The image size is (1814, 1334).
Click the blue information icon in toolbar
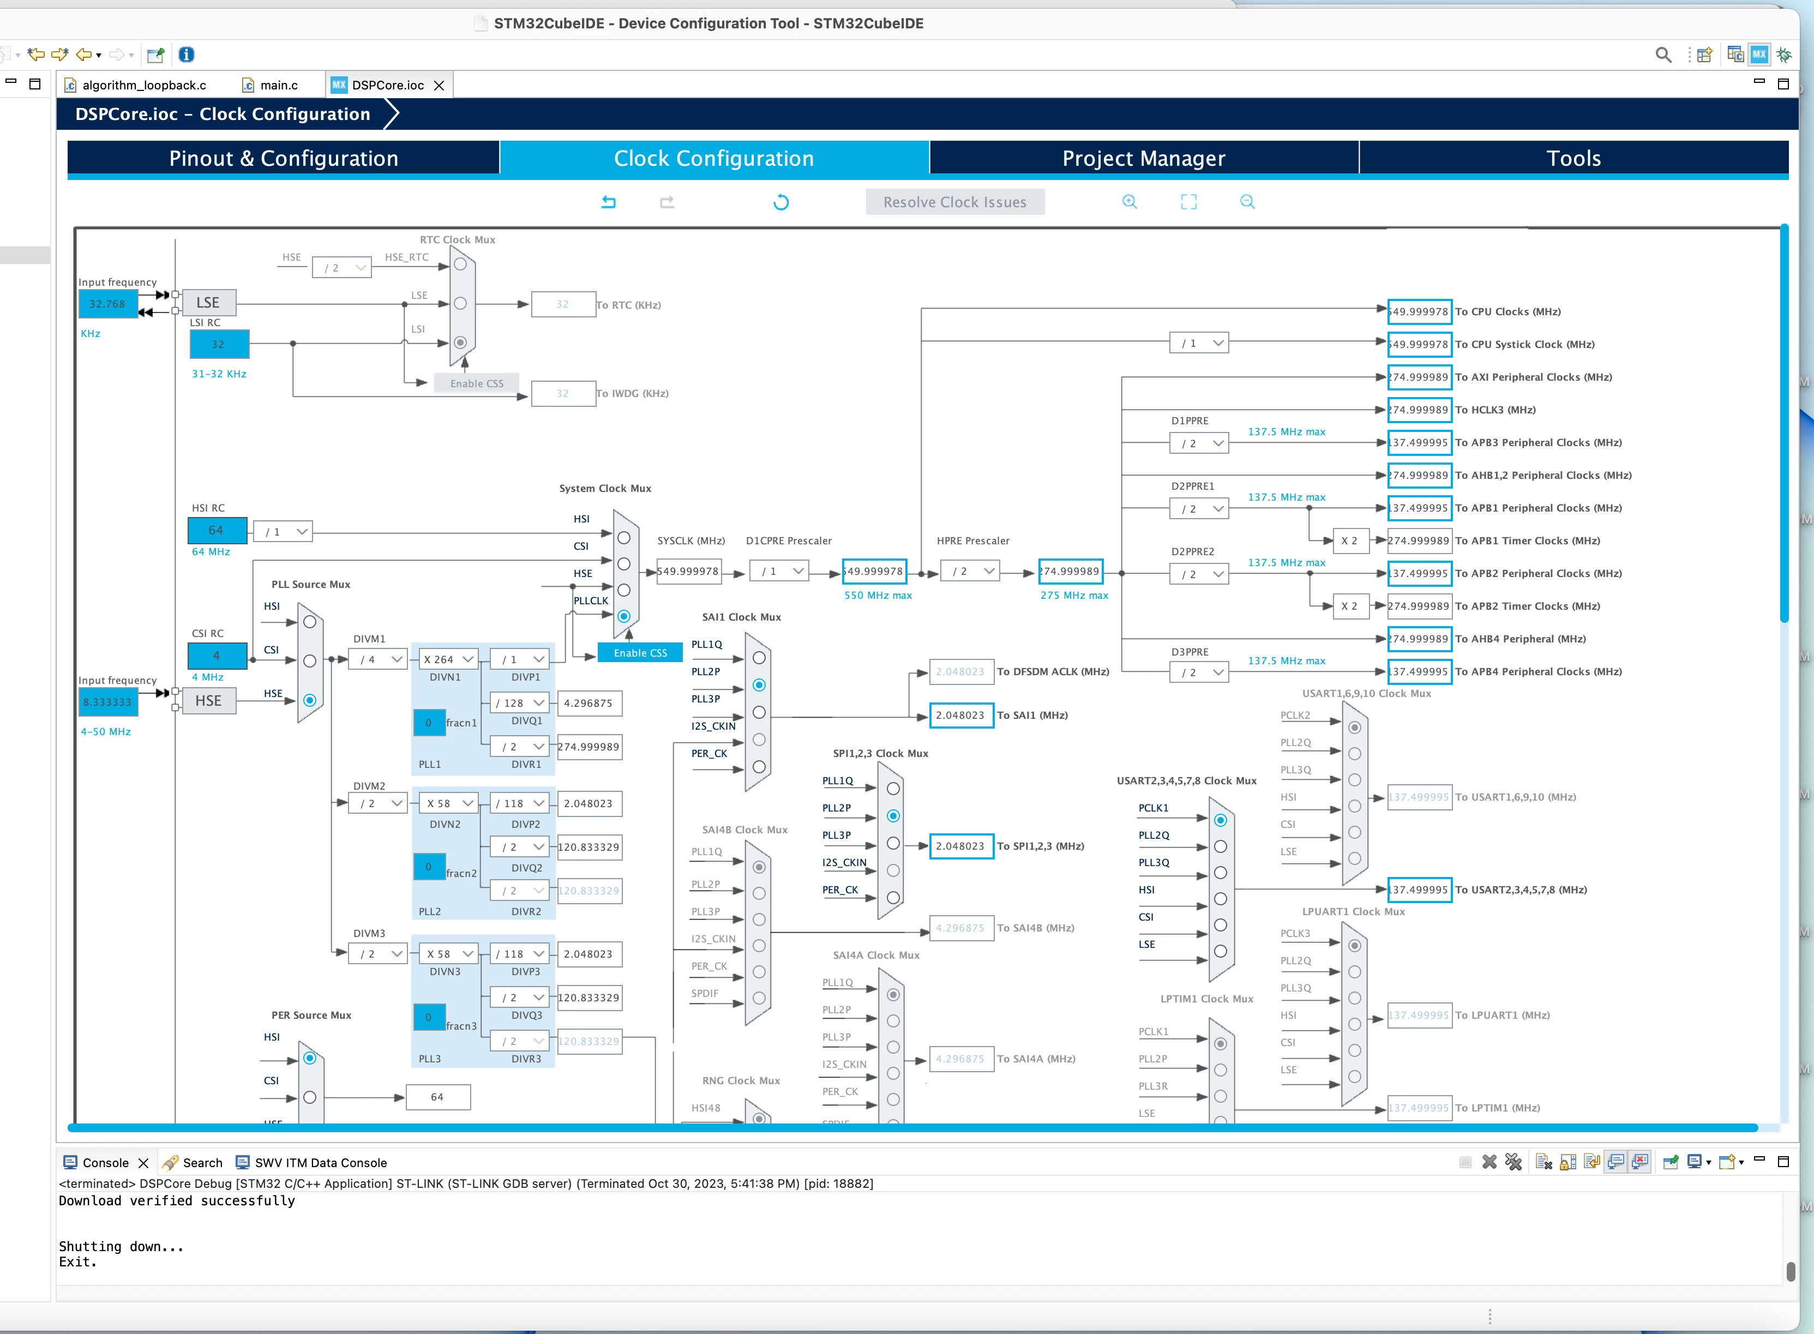pos(187,55)
